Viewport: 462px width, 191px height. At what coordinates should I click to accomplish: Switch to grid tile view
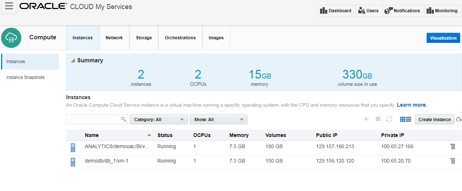coord(403,119)
